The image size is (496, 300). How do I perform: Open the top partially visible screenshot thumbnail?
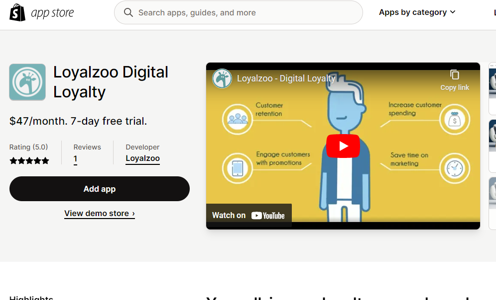pos(492,88)
